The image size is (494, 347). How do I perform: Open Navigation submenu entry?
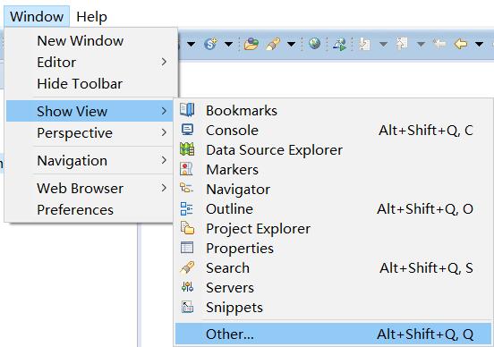89,161
